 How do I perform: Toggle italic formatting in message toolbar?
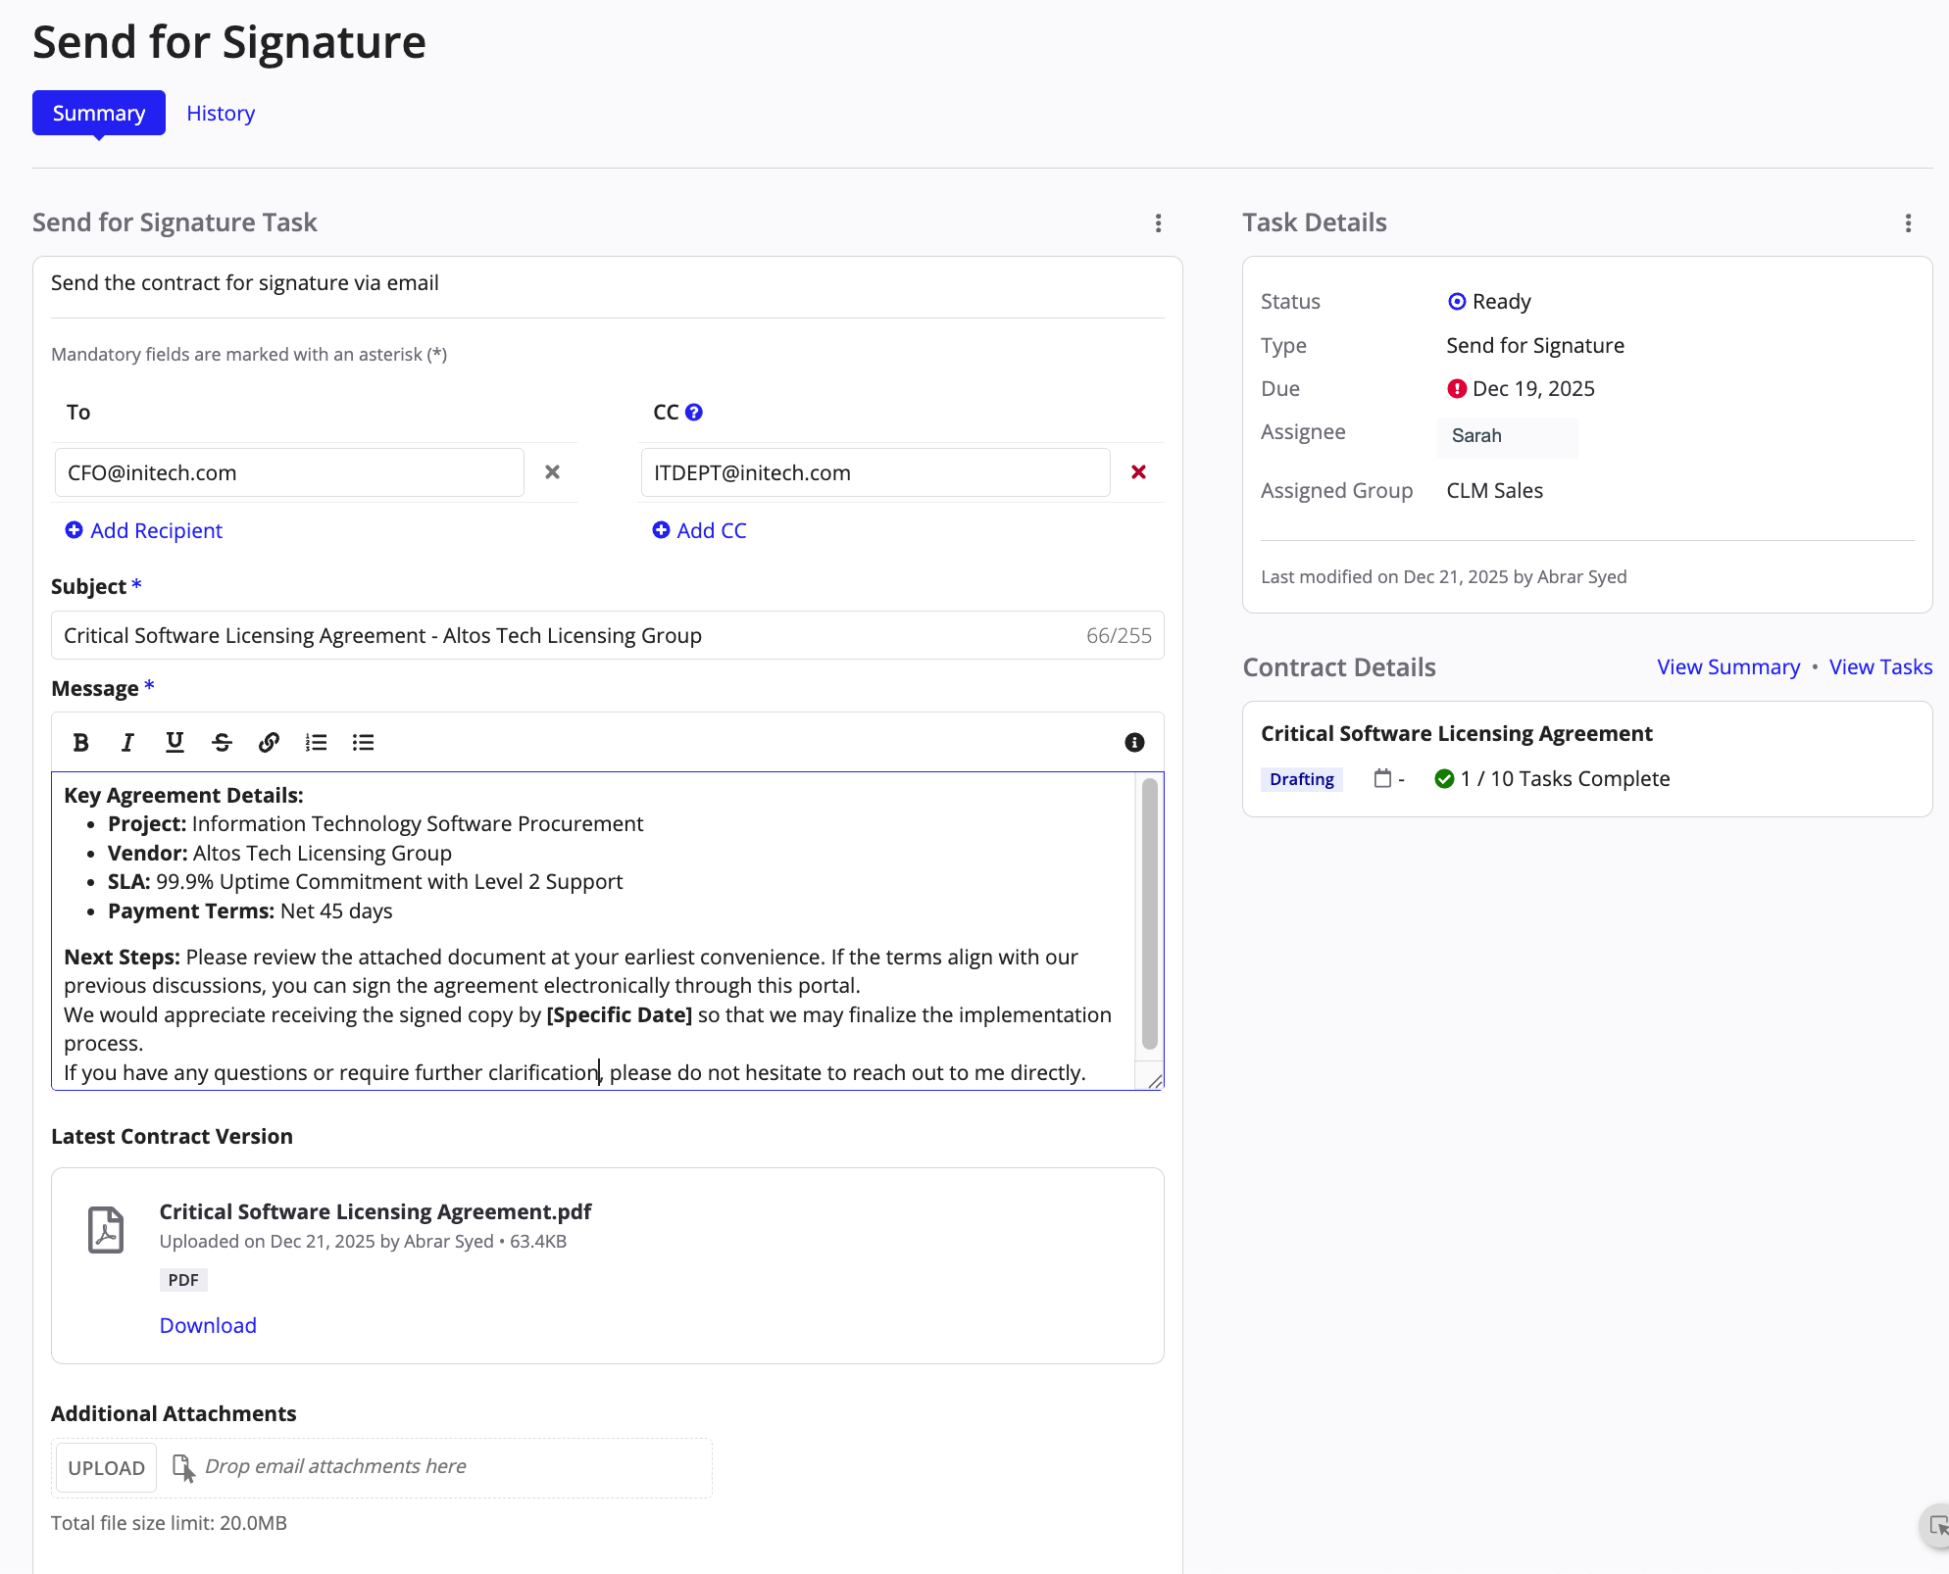point(127,743)
